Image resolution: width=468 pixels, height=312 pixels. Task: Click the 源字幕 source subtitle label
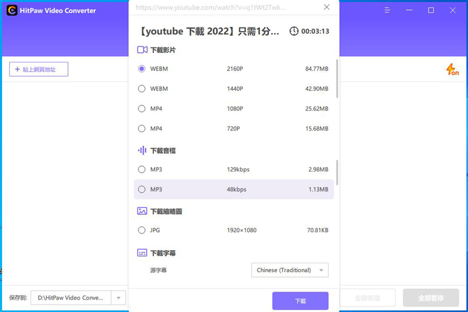pyautogui.click(x=158, y=270)
